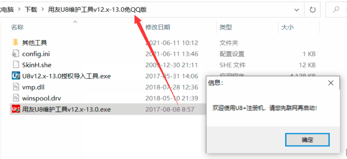Expand the chevron before 下载 in path
Viewport: 347px width, 159px height.
coord(19,10)
